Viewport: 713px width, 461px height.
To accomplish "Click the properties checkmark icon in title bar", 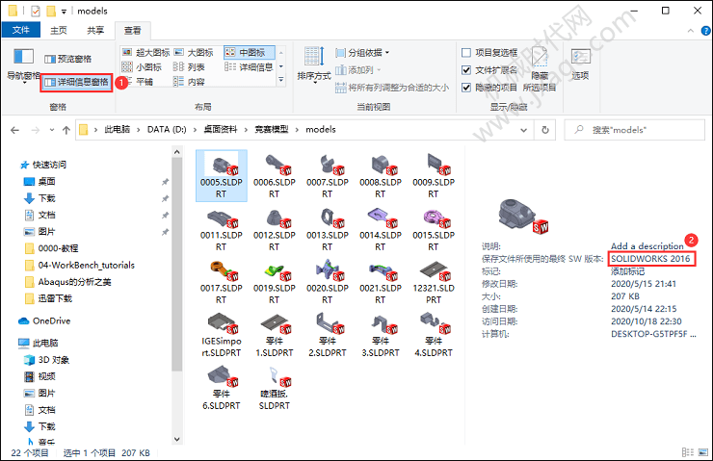I will 35,11.
